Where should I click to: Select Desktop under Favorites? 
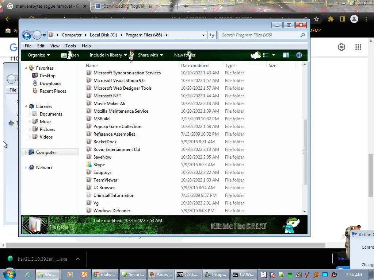pos(47,76)
